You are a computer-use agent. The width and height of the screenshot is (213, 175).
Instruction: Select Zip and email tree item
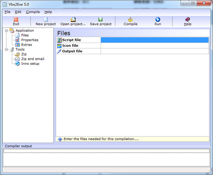[x=33, y=59]
